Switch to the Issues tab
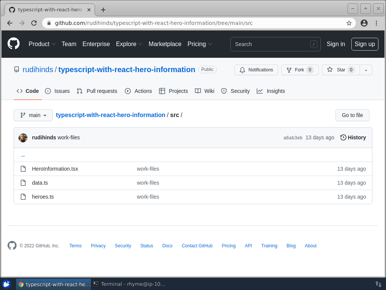The height and width of the screenshot is (290, 386). 57,91
